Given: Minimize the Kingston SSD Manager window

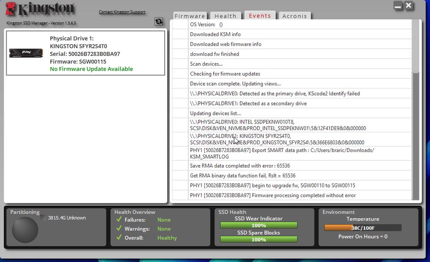Looking at the screenshot, I should pyautogui.click(x=398, y=6).
